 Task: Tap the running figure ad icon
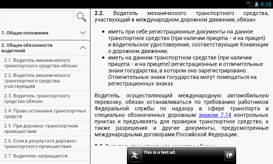click(x=135, y=155)
